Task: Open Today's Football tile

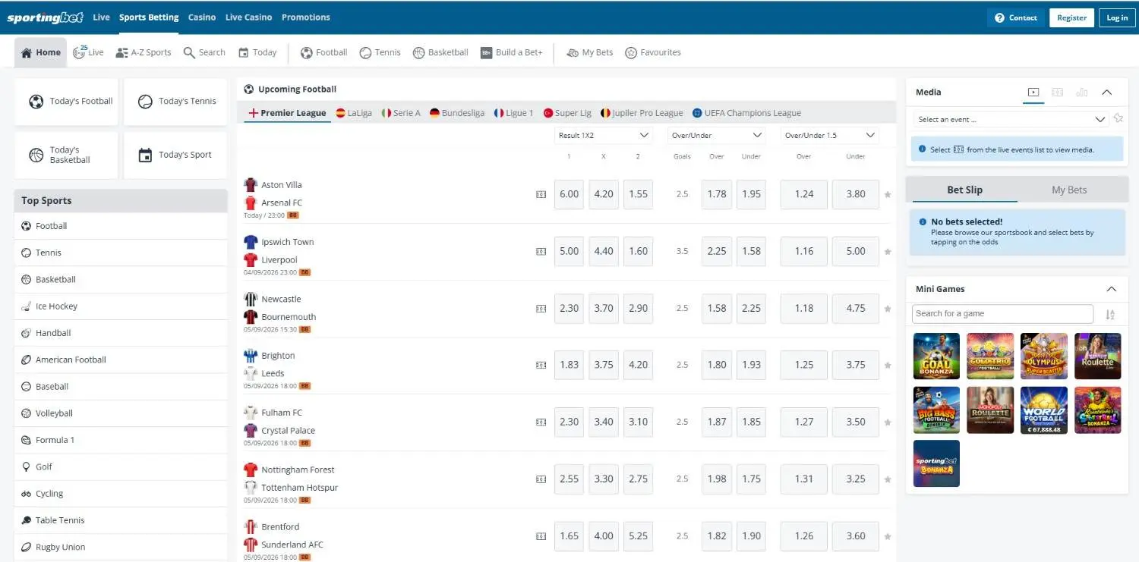Action: point(67,102)
